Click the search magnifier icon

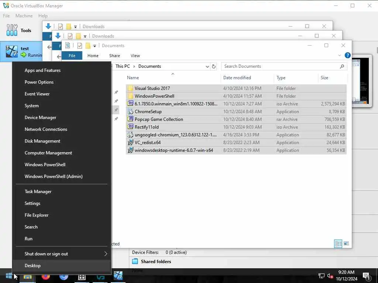click(x=342, y=66)
